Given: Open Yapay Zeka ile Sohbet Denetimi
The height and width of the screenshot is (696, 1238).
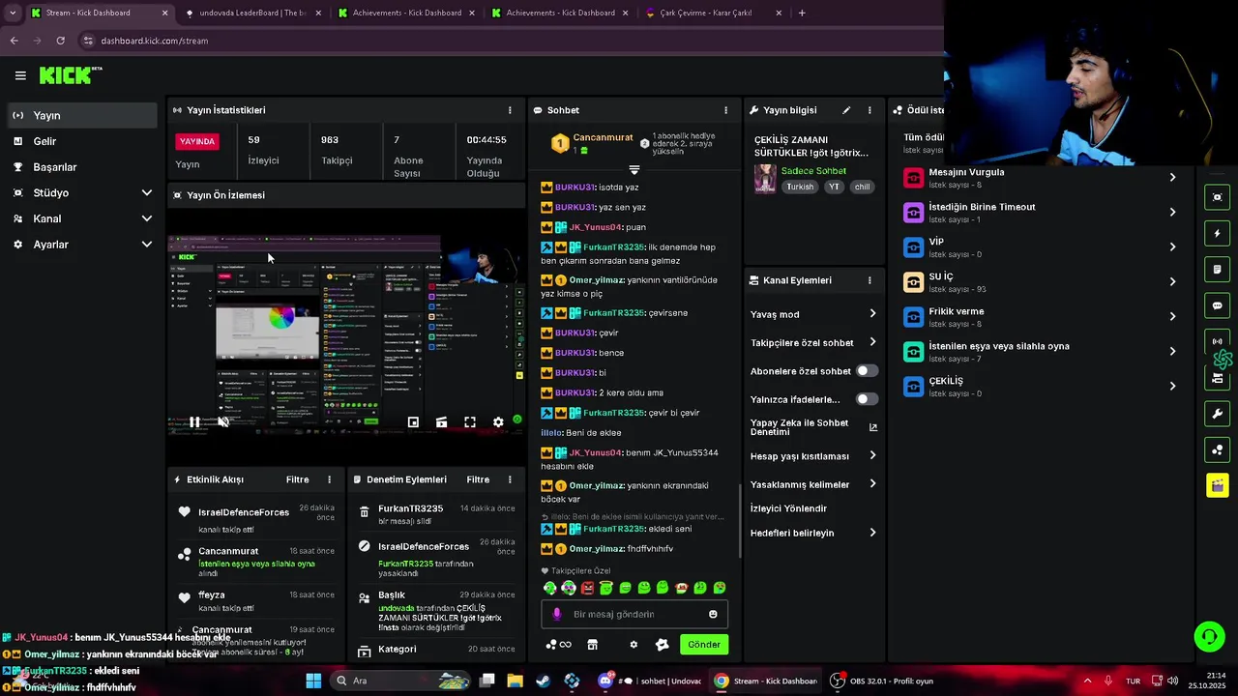Looking at the screenshot, I should pyautogui.click(x=813, y=427).
